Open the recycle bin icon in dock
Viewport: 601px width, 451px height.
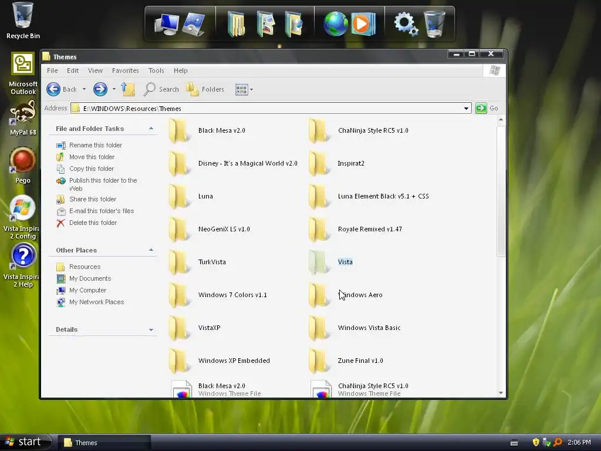tap(435, 23)
